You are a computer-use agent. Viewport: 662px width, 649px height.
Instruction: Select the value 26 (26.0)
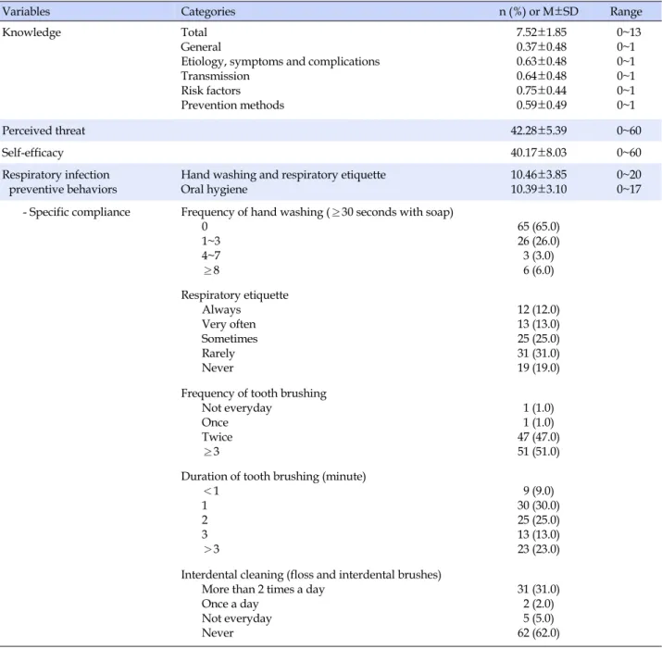coord(538,241)
